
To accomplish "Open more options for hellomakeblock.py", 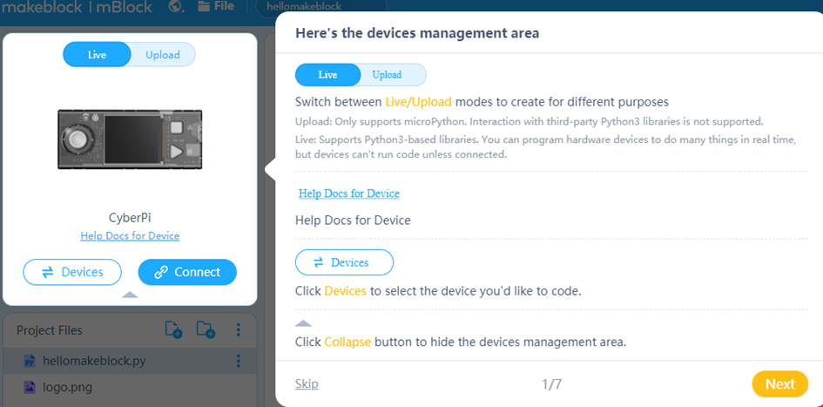I will point(238,361).
